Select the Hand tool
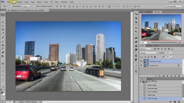 click(x=3, y=83)
